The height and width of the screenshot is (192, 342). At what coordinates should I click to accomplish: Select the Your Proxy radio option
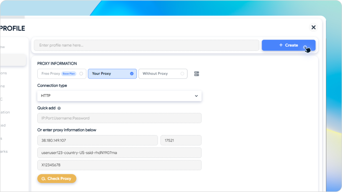(x=112, y=74)
